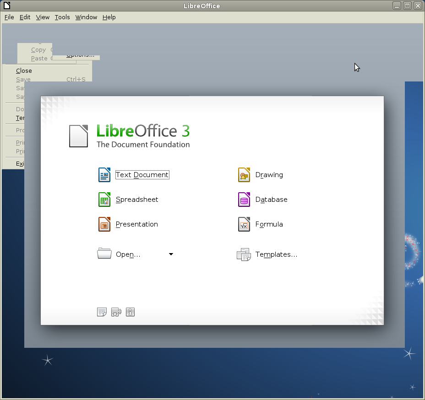Minimize the LibreOffice window
This screenshot has height=400, width=425.
pyautogui.click(x=397, y=5)
